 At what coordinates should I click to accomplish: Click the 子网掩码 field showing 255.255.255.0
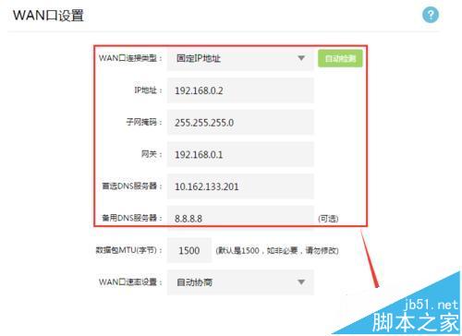[240, 123]
